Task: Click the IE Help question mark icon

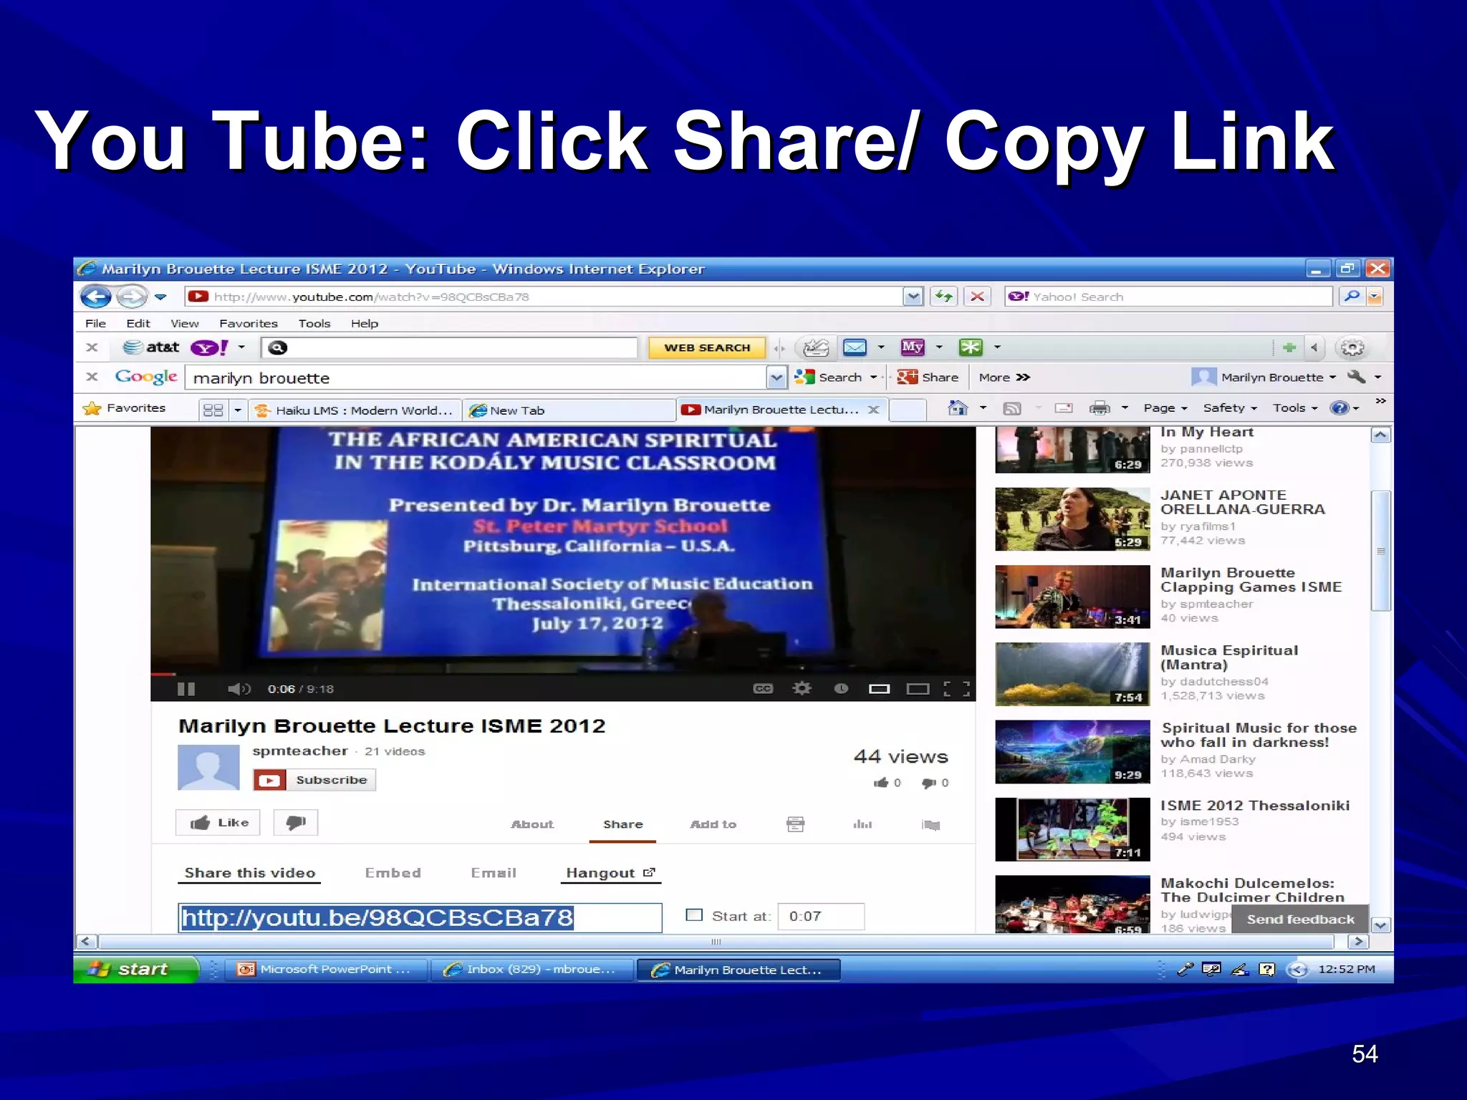Action: 1339,408
